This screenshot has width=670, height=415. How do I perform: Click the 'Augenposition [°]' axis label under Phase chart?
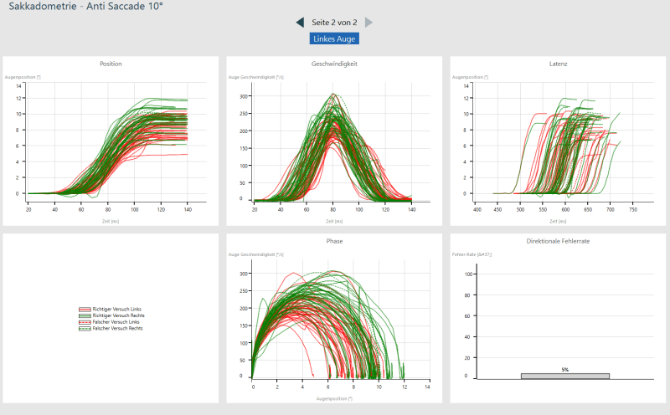tap(334, 398)
